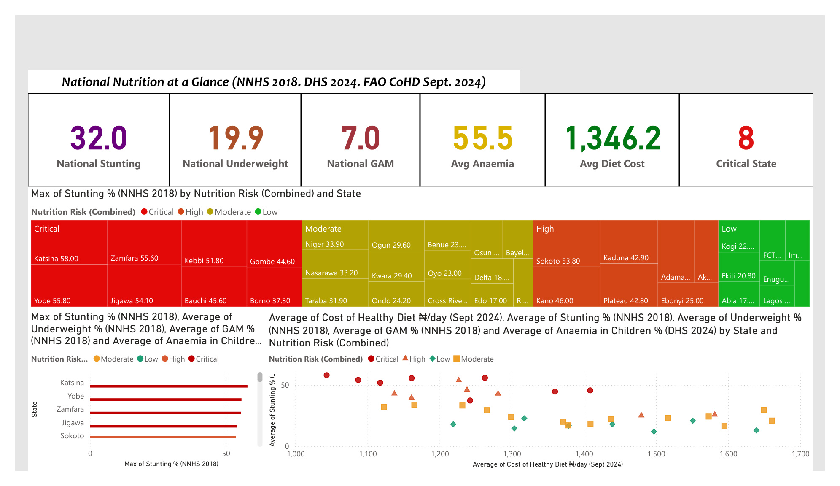Select Ekiti 20.80 treemap tile
The width and height of the screenshot is (840, 486).
[x=739, y=267]
